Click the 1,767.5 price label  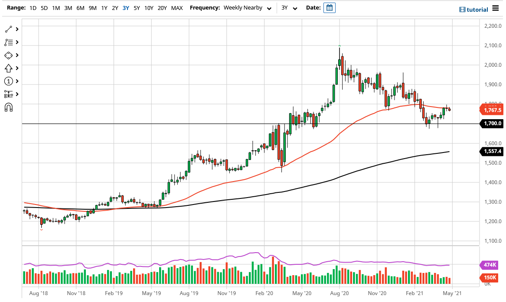(x=492, y=110)
